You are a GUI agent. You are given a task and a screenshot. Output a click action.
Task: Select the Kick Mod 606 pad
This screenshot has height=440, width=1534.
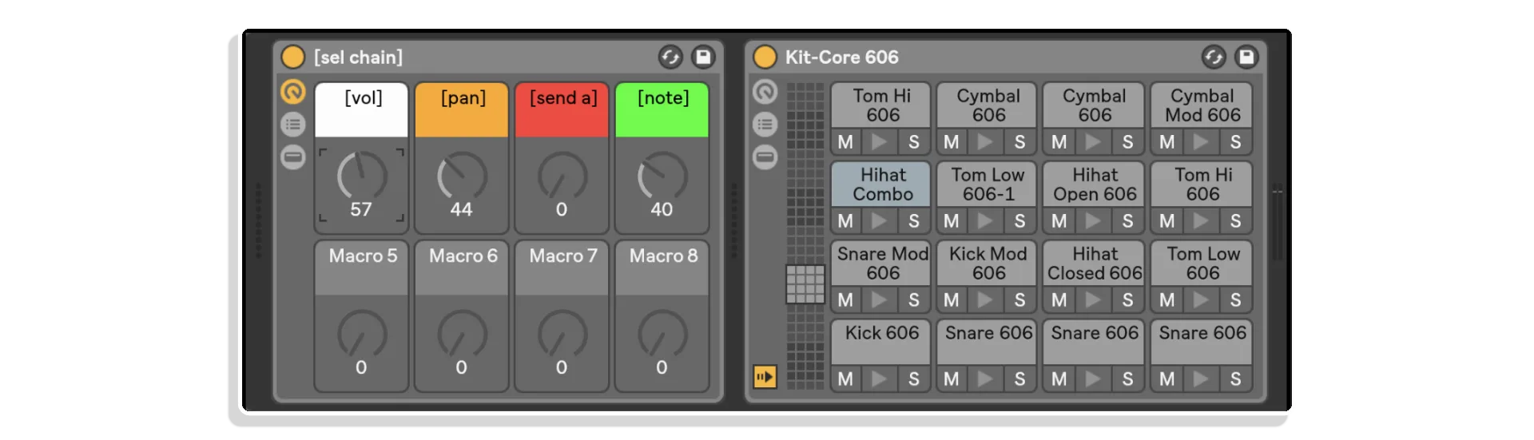tap(987, 264)
